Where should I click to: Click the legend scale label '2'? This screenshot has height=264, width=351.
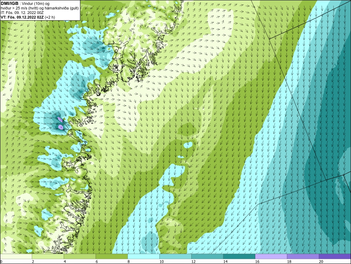(x=33, y=262)
